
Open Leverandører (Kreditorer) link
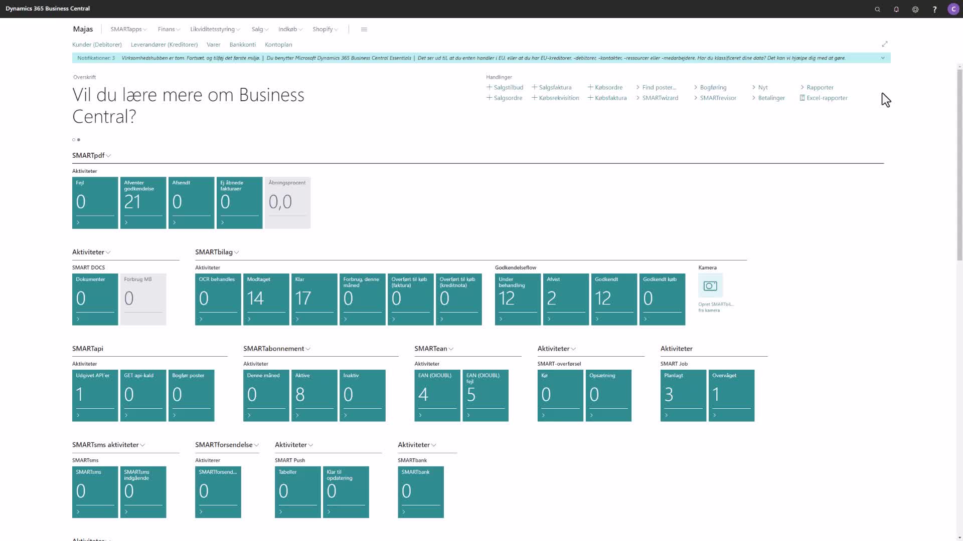(165, 45)
